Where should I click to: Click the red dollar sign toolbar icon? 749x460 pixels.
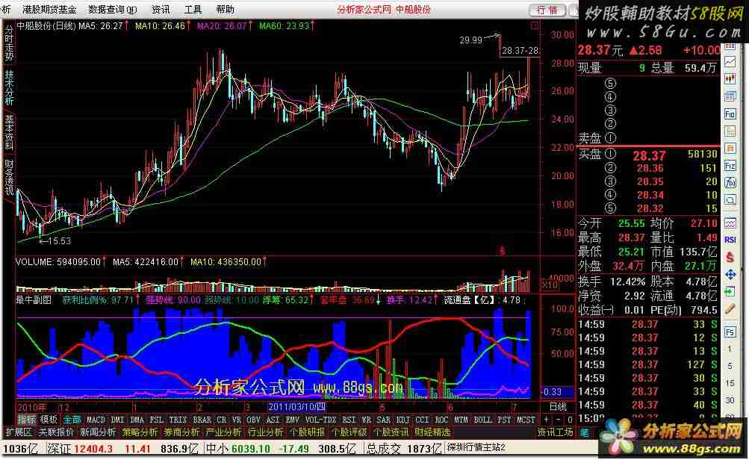click(730, 258)
